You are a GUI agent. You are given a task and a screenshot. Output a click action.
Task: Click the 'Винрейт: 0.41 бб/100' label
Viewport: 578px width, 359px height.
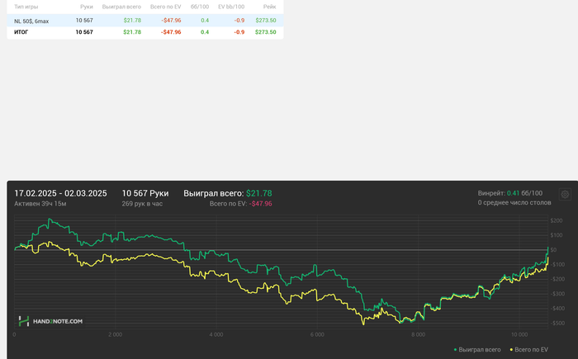[509, 193]
